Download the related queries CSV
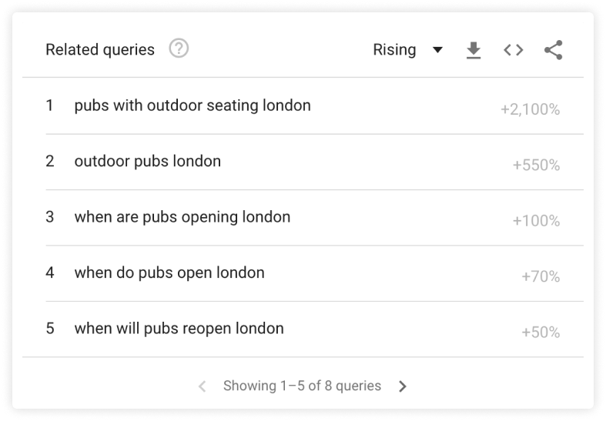The height and width of the screenshot is (421, 606). tap(474, 50)
